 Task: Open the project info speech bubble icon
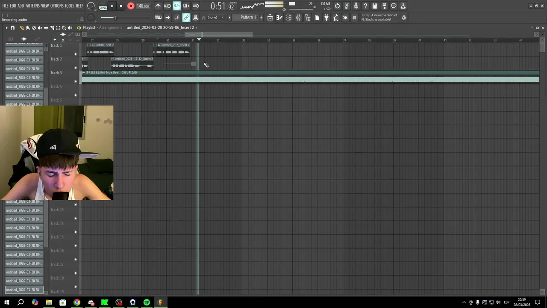tap(394, 6)
